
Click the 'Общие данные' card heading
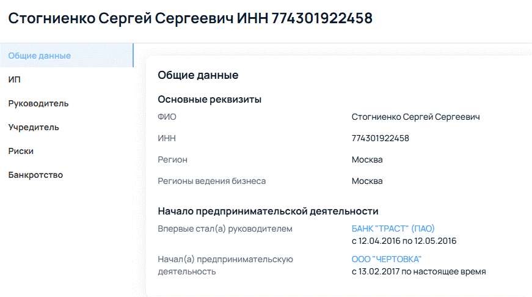tap(198, 75)
